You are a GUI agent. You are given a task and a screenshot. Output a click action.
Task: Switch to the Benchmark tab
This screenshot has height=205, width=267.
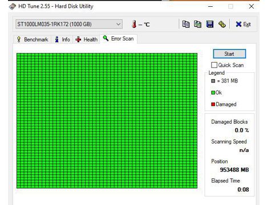(x=33, y=39)
